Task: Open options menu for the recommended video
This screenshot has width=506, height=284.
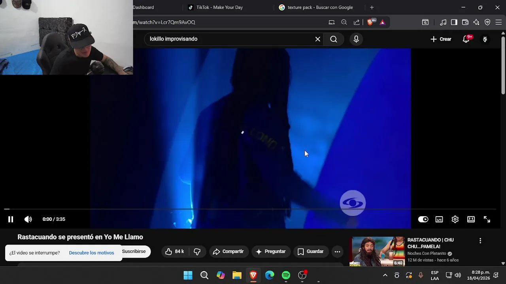Action: pyautogui.click(x=480, y=241)
